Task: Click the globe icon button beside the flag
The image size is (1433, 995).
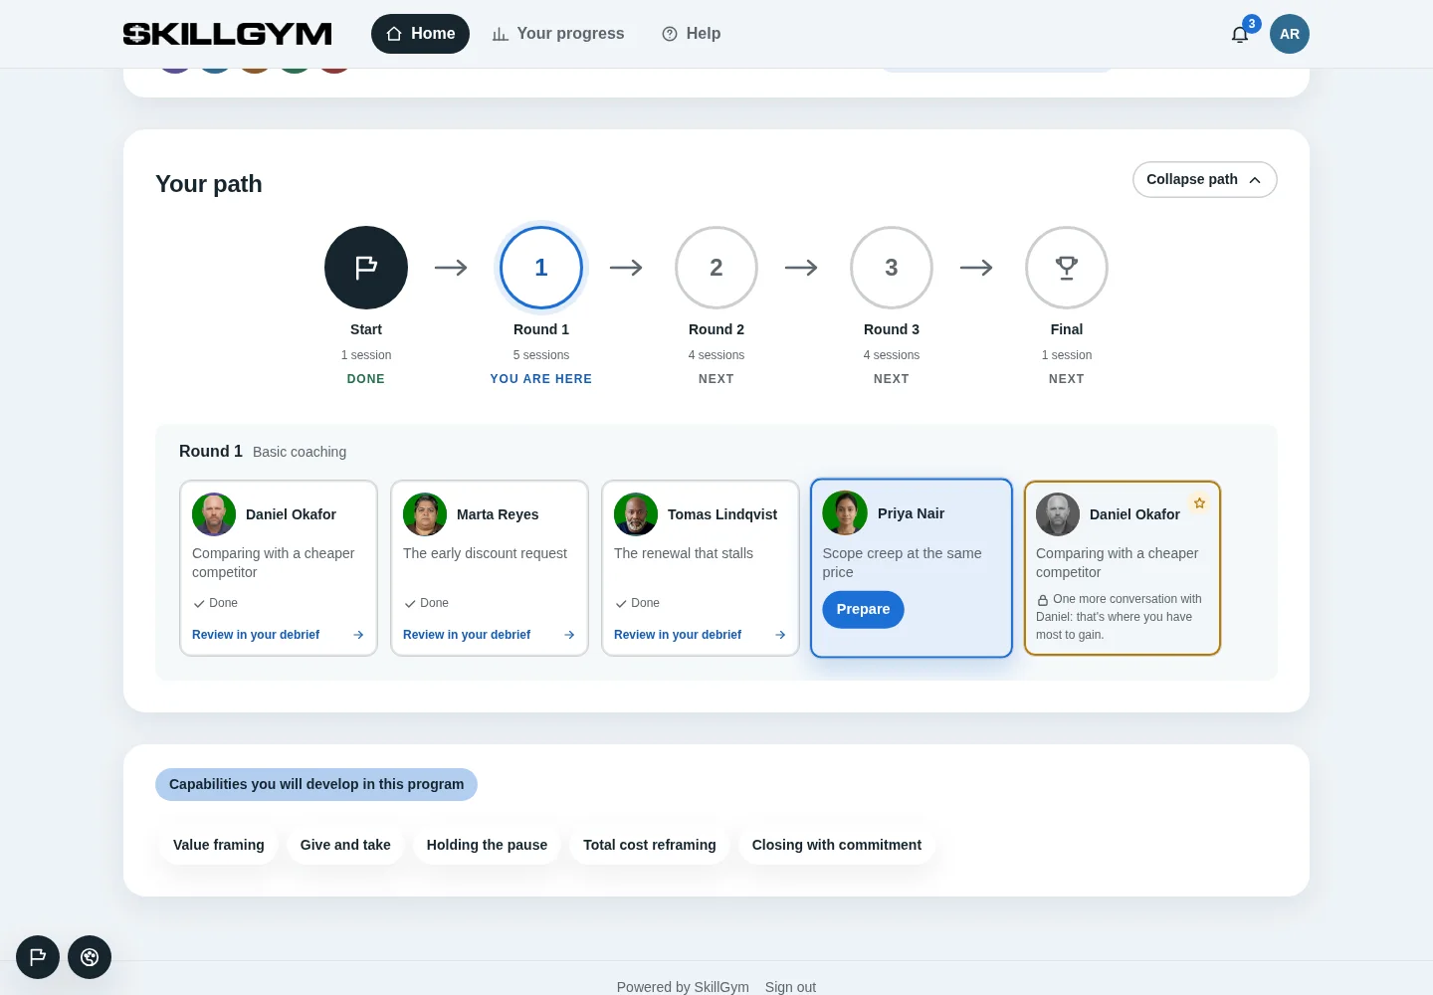Action: pos(90,957)
